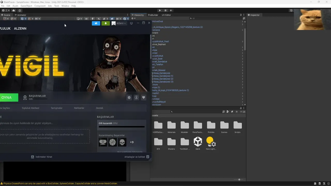The image size is (331, 186).
Task: Expand the Yemek_Masasi hierarchy item
Action: [242, 70]
